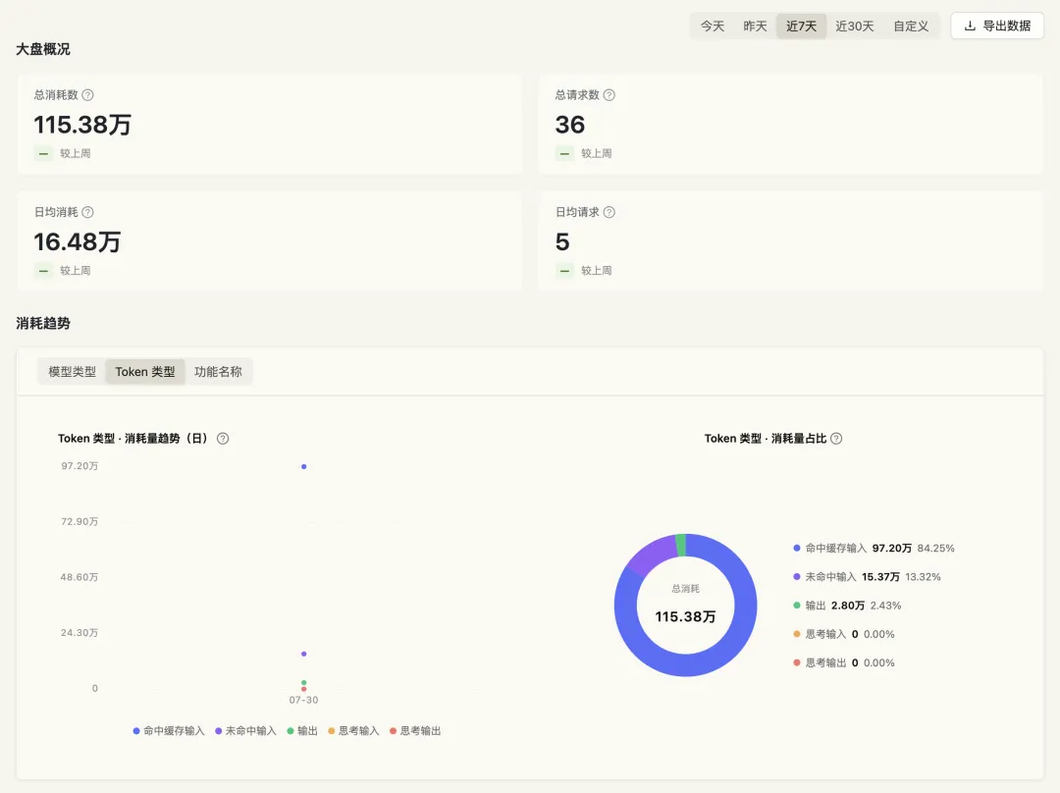Click trend indicator under 日均请求 5
Screen dimensions: 1060x793
[x=564, y=271]
